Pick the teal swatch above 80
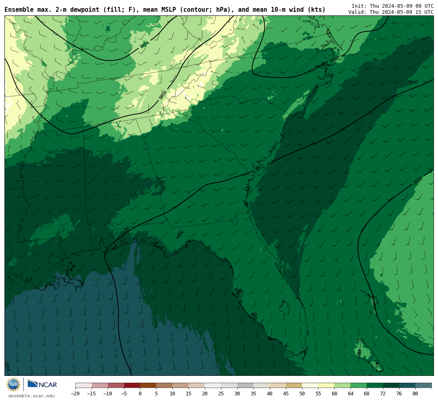 click(x=424, y=386)
